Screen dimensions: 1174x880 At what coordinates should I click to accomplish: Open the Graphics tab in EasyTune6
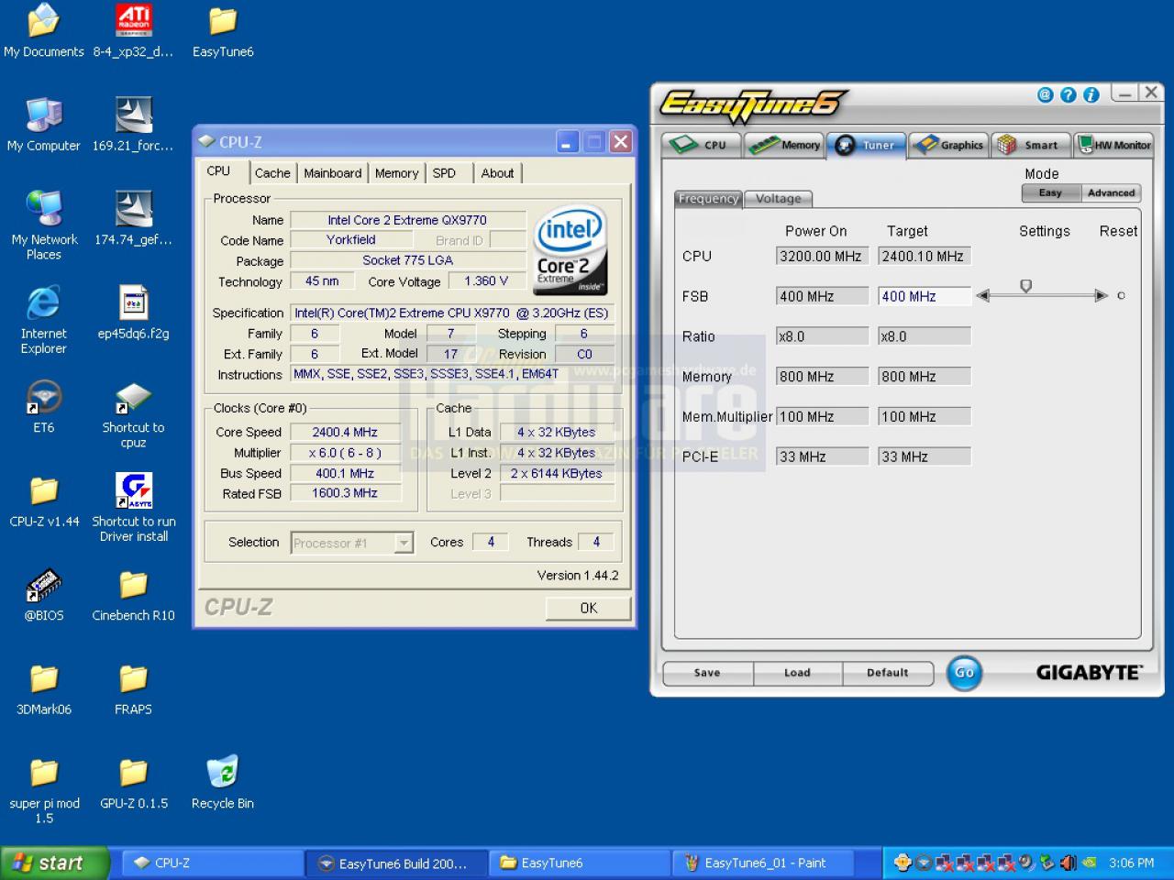pyautogui.click(x=949, y=145)
